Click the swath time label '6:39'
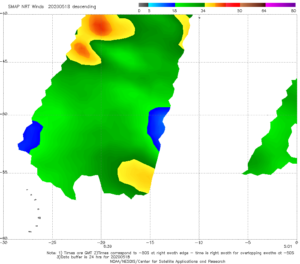Image resolution: width=300 pixels, height=264 pixels. click(107, 247)
